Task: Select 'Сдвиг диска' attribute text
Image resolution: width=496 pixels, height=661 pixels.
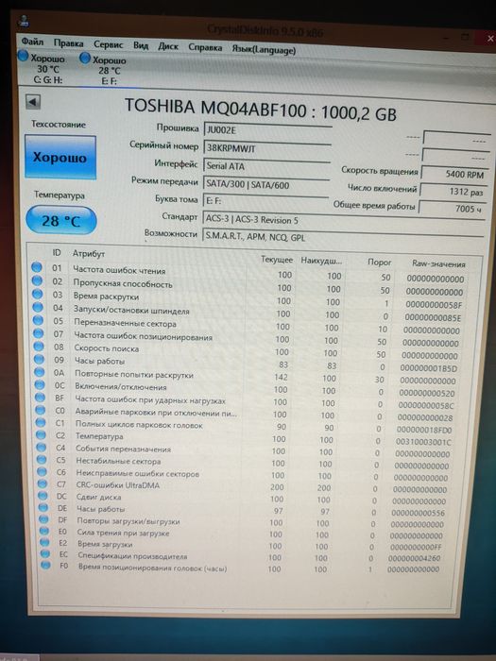Action: pos(98,497)
